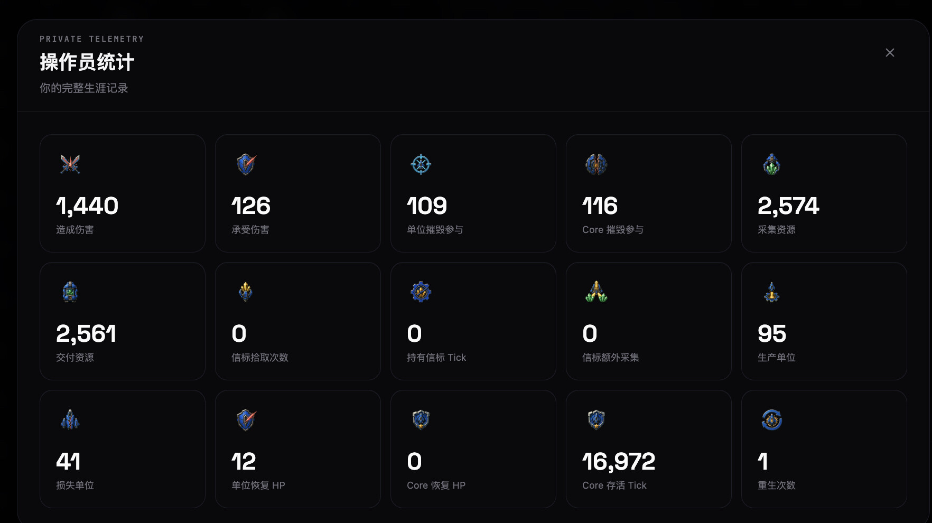Click the crossed swords icon for 造成伤害

click(x=70, y=164)
